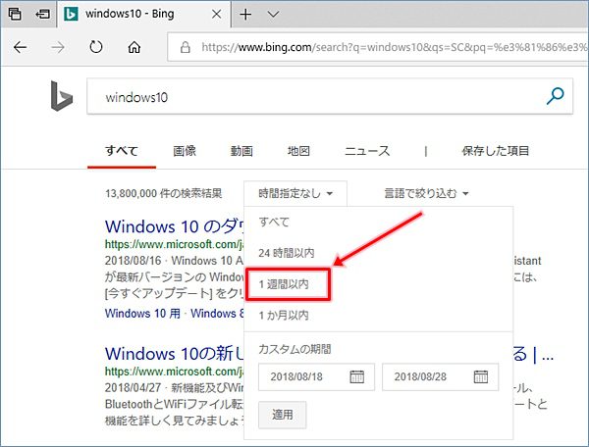
Task: Open the Windows 8 sublink next to Windows 10 用
Action: 217,313
